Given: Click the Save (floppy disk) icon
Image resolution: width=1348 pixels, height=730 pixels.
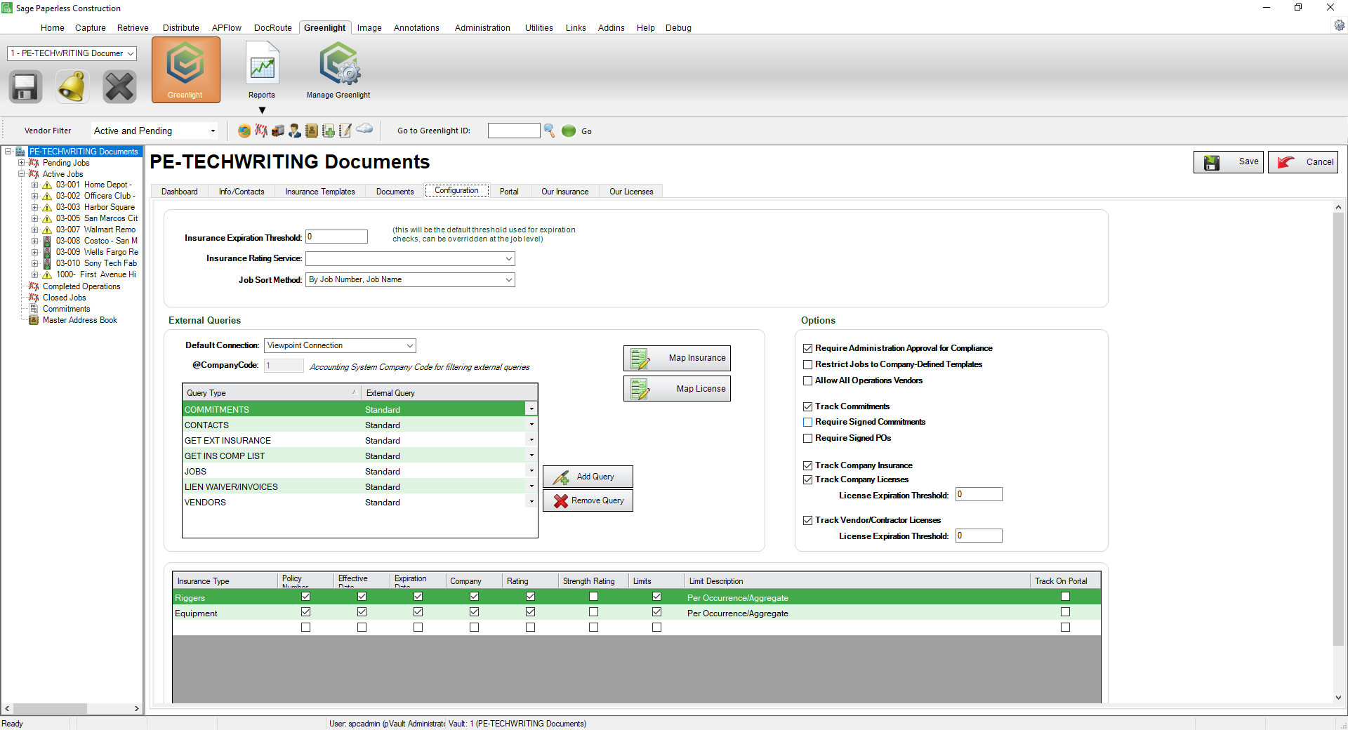Looking at the screenshot, I should point(25,86).
